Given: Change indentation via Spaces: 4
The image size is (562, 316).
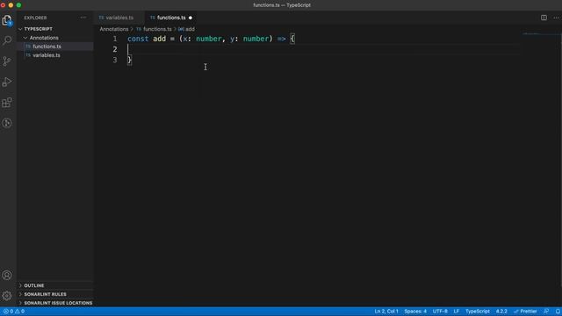Looking at the screenshot, I should pyautogui.click(x=415, y=312).
